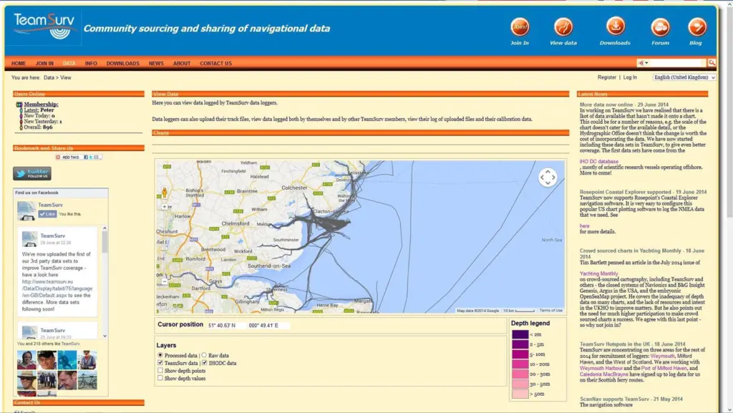Viewport: 733px width, 413px height.
Task: Click the Log In link
Action: click(x=630, y=77)
